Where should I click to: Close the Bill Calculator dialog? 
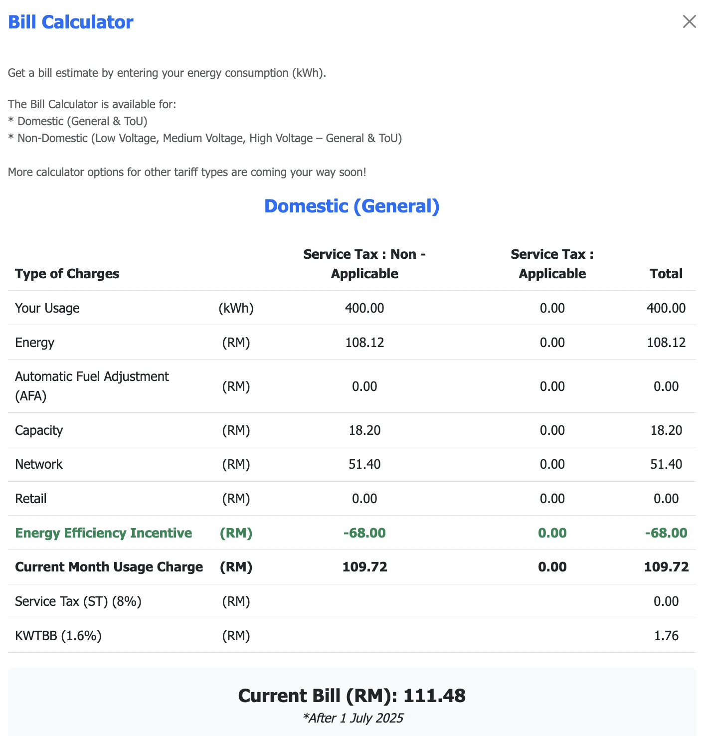[689, 21]
